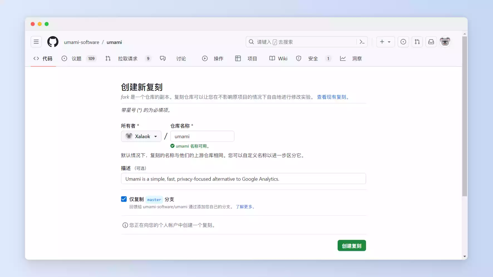The image size is (493, 277).
Task: Click the info icon beside personal account notice
Action: (x=125, y=225)
